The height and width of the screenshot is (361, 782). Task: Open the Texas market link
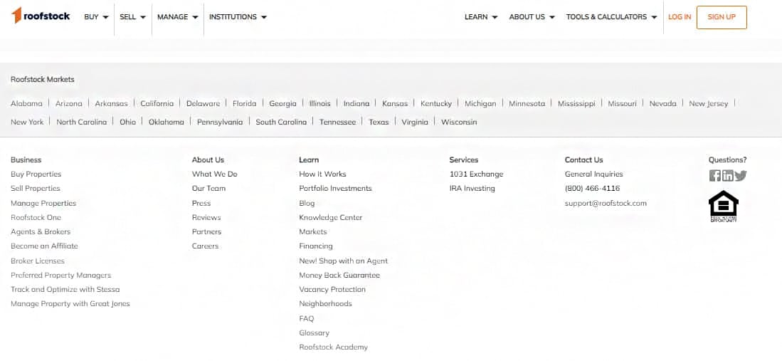[x=379, y=122]
